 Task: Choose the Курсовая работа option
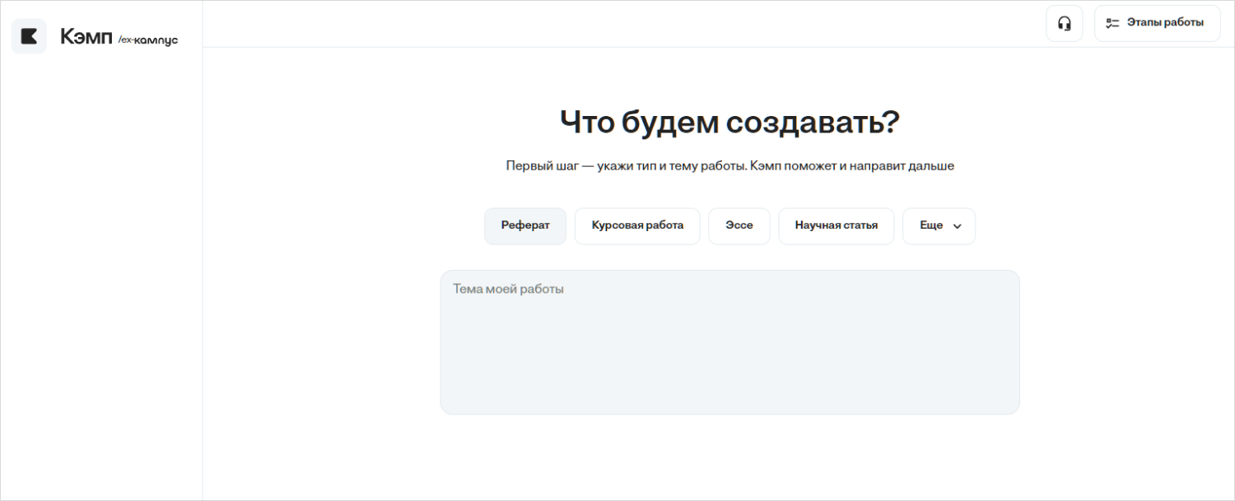coord(636,225)
